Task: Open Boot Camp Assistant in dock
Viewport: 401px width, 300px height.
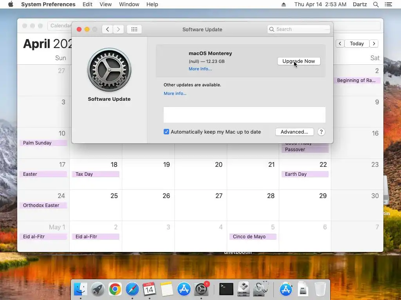Action: pyautogui.click(x=244, y=289)
